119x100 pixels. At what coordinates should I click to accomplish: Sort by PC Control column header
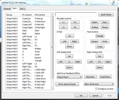[x=28, y=15]
